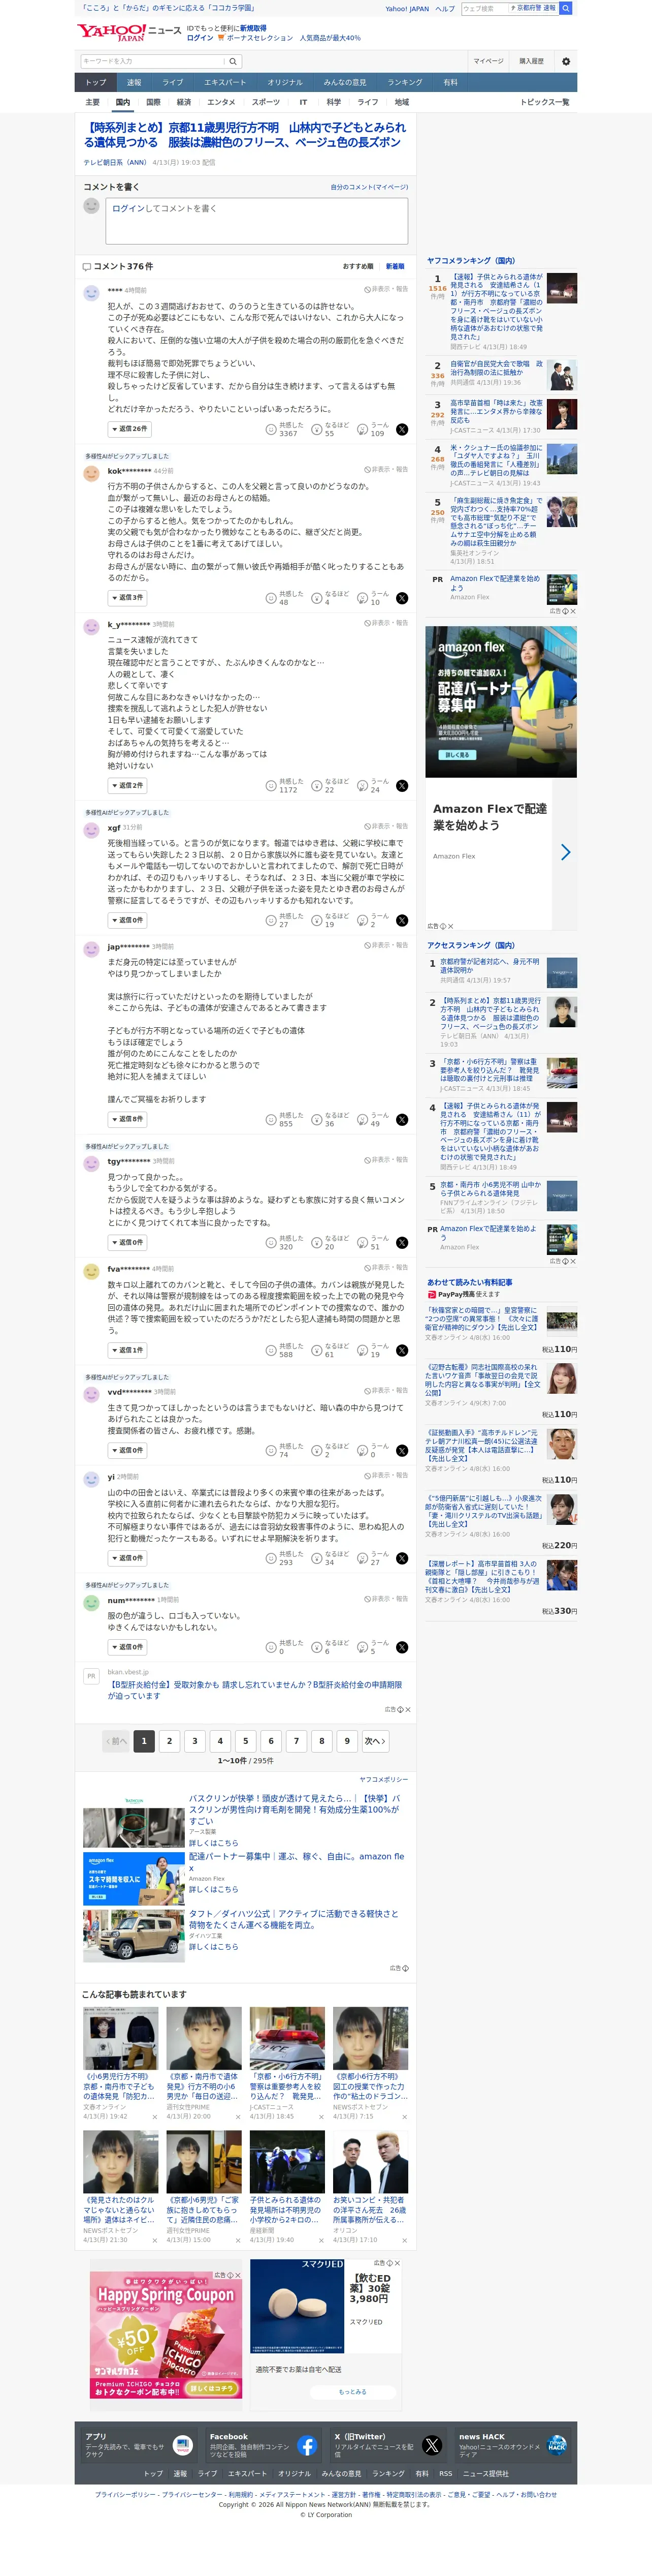Close the B型肝炎給付金 ad with X icon

[408, 1709]
